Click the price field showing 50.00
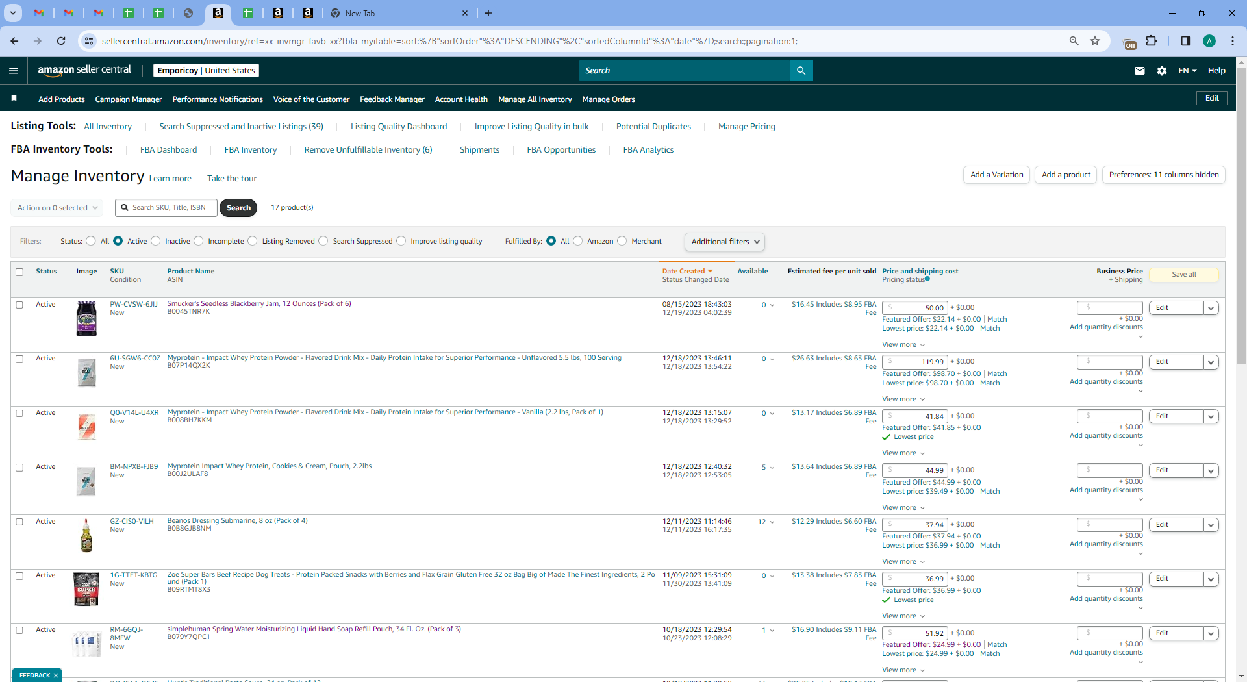This screenshot has width=1247, height=682. point(915,308)
